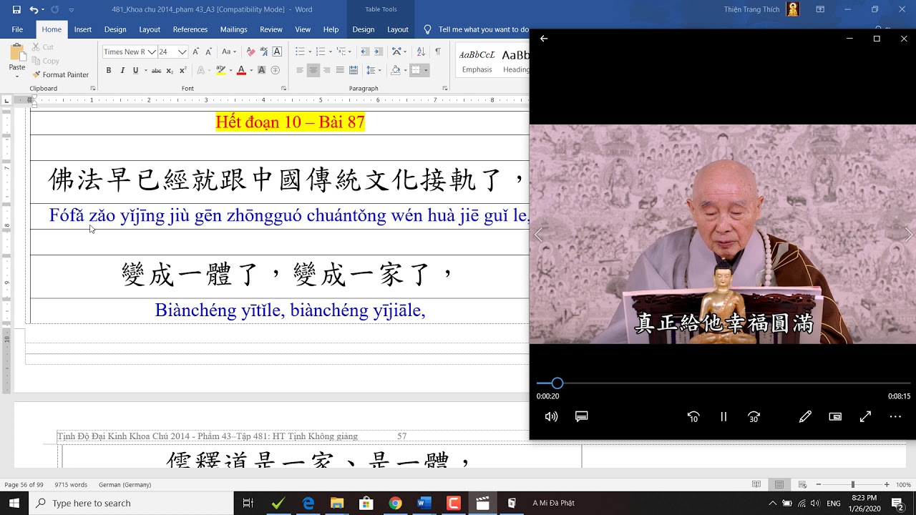The image size is (916, 515).
Task: Expand video to full screen
Action: pyautogui.click(x=865, y=416)
